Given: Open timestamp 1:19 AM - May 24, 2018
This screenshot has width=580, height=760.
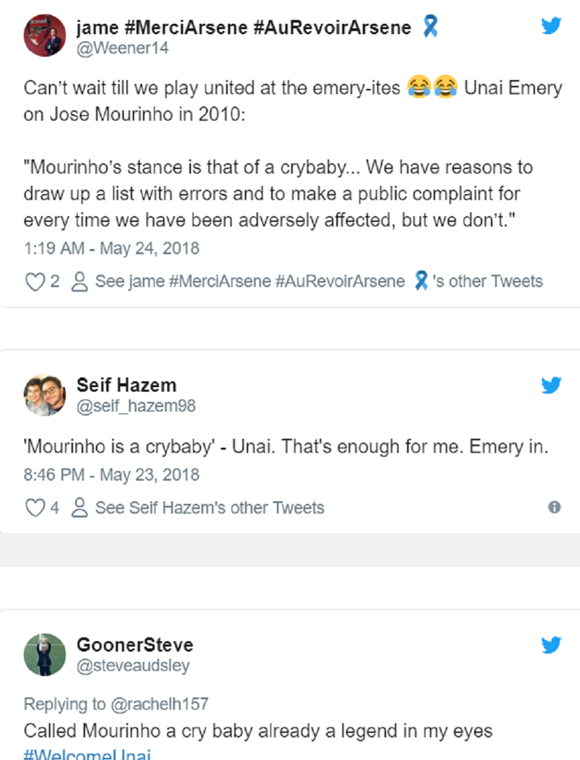Looking at the screenshot, I should point(111,248).
